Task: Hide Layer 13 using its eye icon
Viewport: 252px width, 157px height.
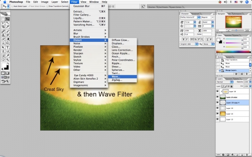Action: 218,119
